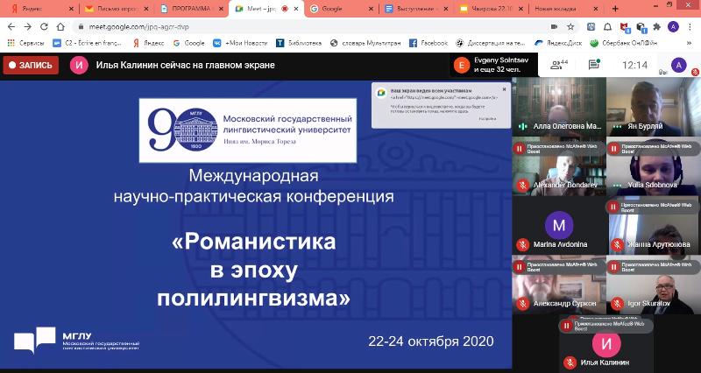Click muted mic icon beside Александр Сурков
Image resolution: width=701 pixels, height=373 pixels.
point(521,303)
